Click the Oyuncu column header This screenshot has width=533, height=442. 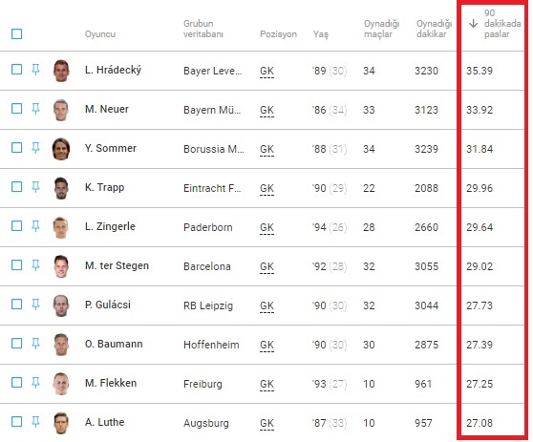[100, 34]
